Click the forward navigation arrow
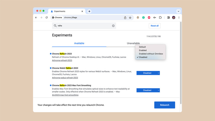This screenshot has width=215, height=121. coord(41,18)
